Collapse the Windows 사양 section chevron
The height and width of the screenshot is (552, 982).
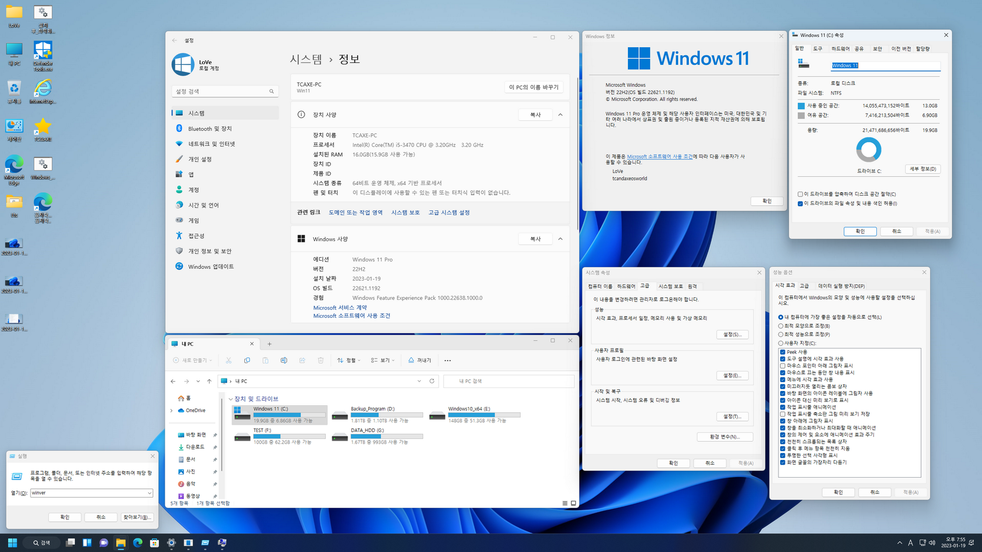click(x=560, y=239)
